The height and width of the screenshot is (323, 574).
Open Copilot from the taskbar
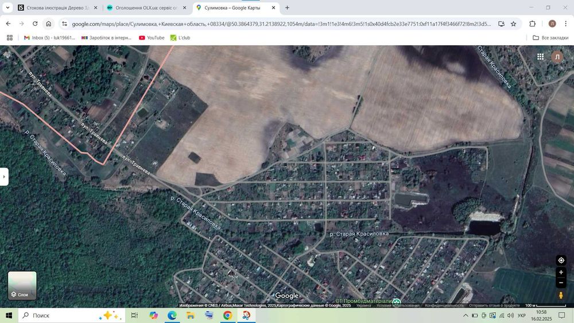click(x=153, y=316)
